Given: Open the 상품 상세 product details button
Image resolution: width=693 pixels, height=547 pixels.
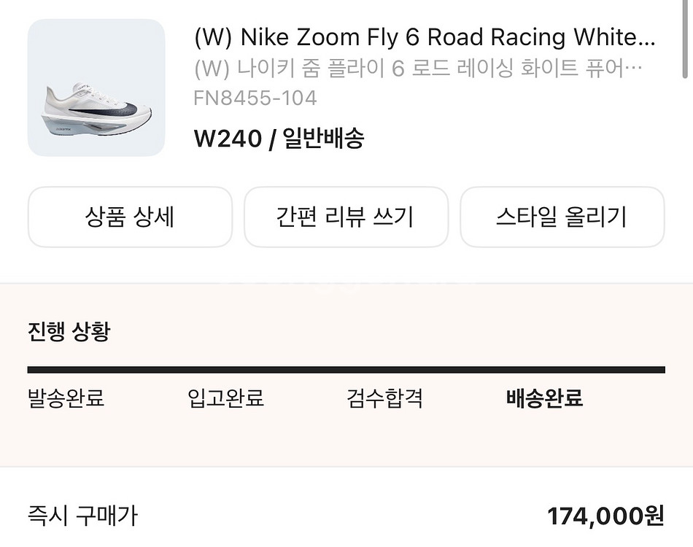Looking at the screenshot, I should pos(130,217).
